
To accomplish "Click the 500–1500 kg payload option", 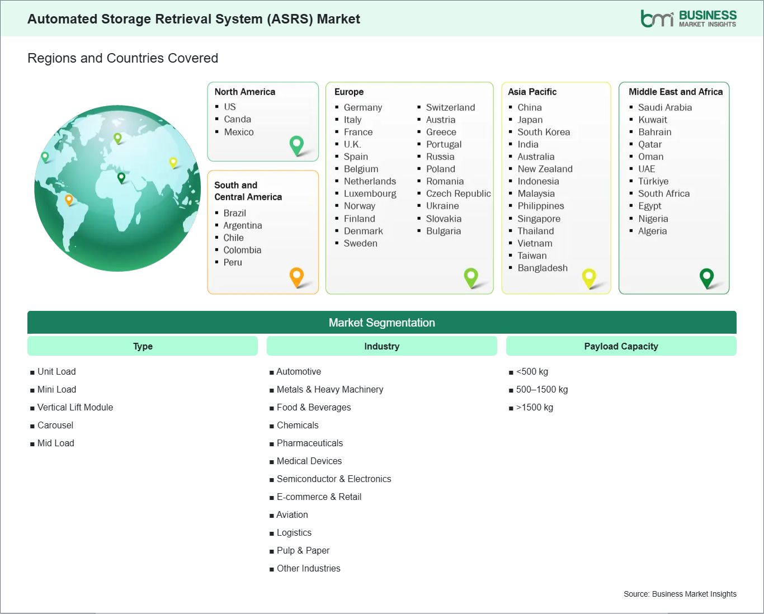I will click(541, 389).
